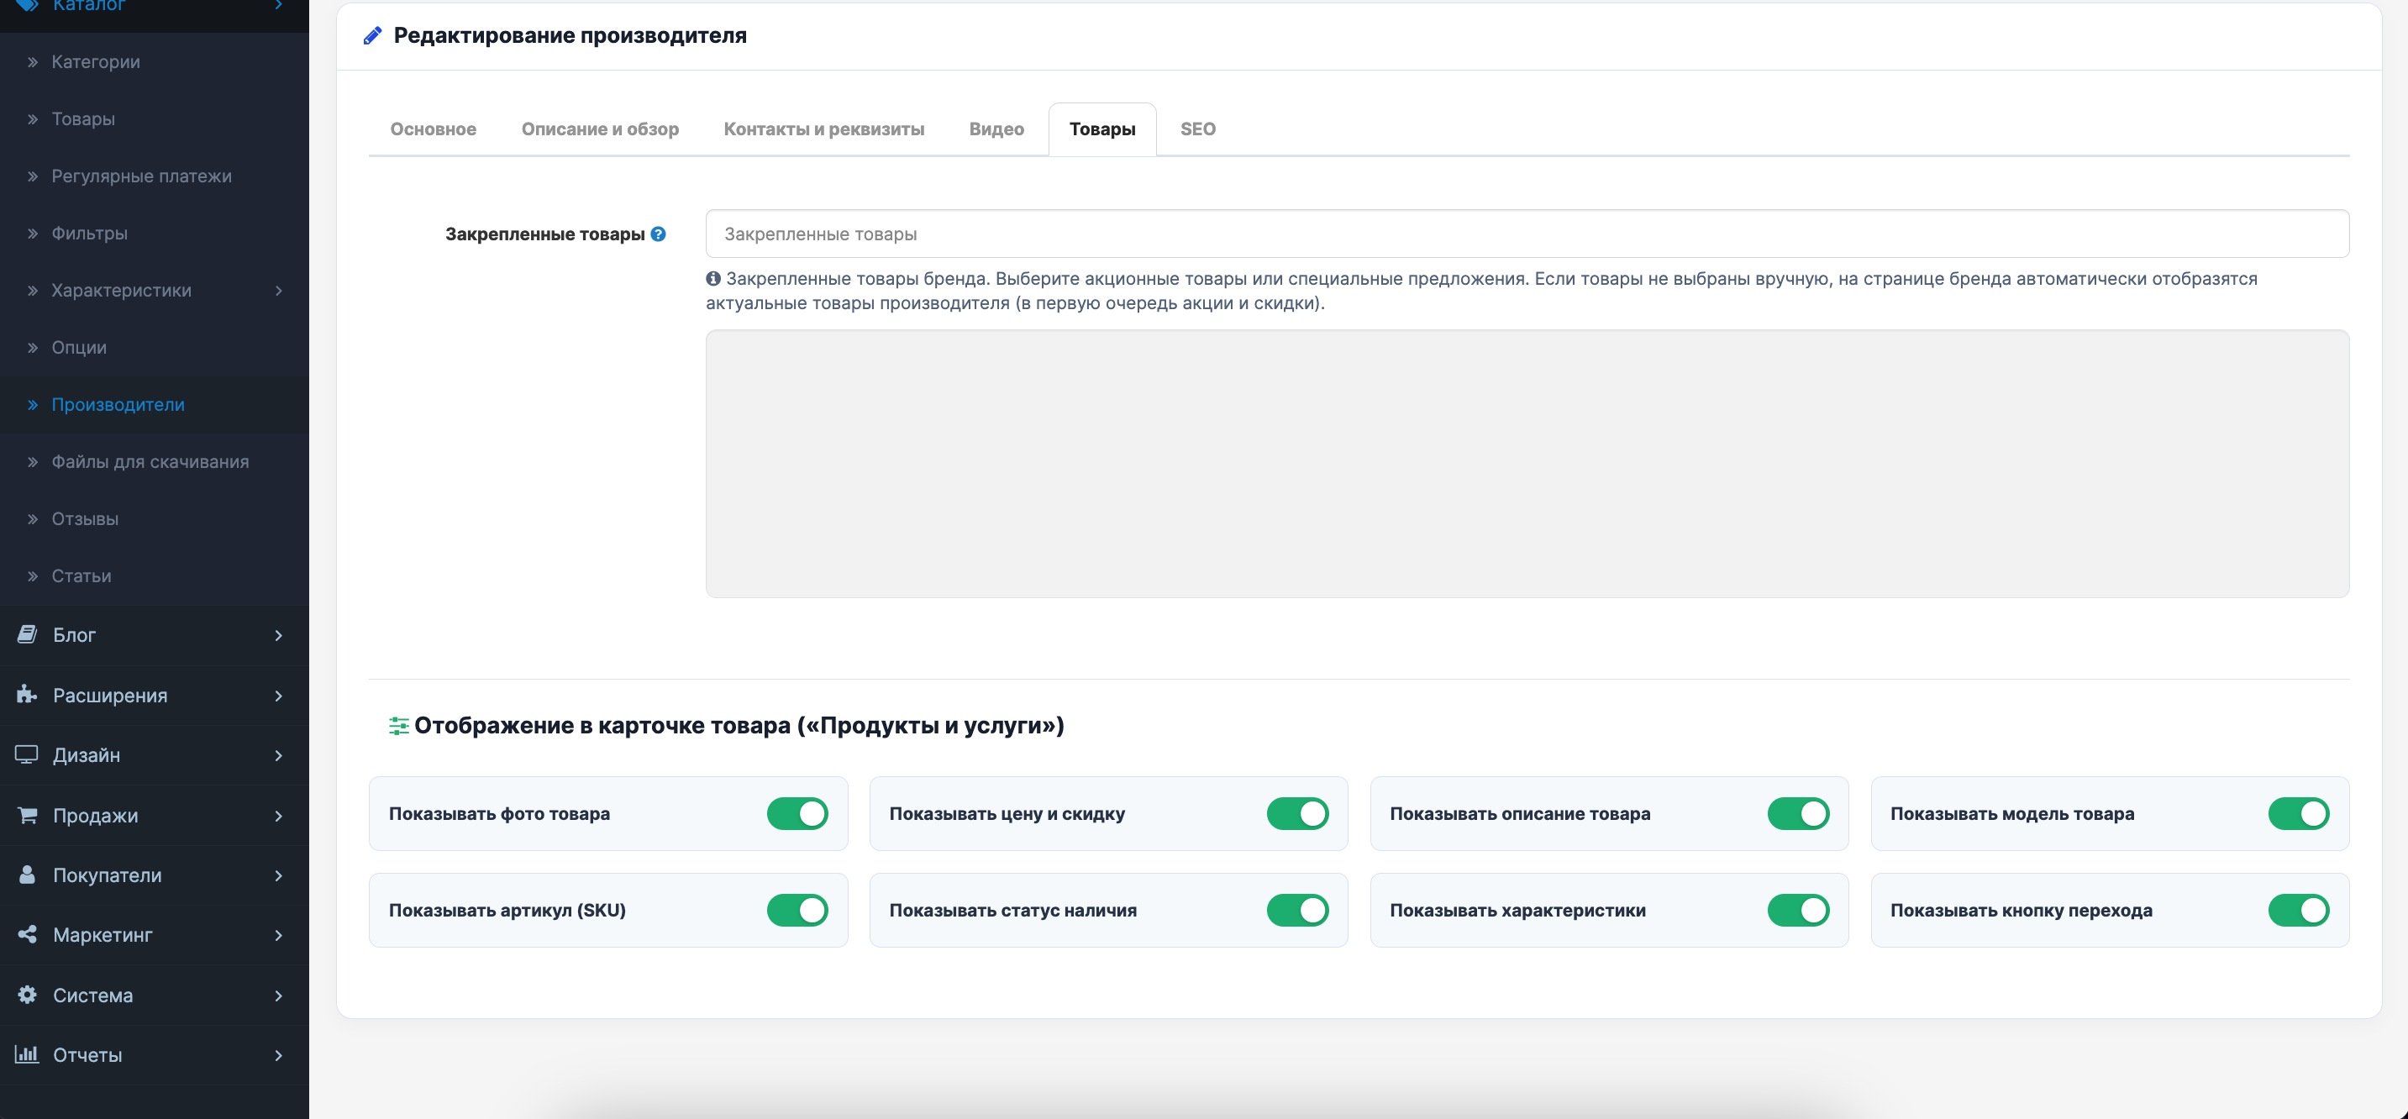The width and height of the screenshot is (2408, 1119).
Task: Click the Система gear icon
Action: pyautogui.click(x=27, y=994)
